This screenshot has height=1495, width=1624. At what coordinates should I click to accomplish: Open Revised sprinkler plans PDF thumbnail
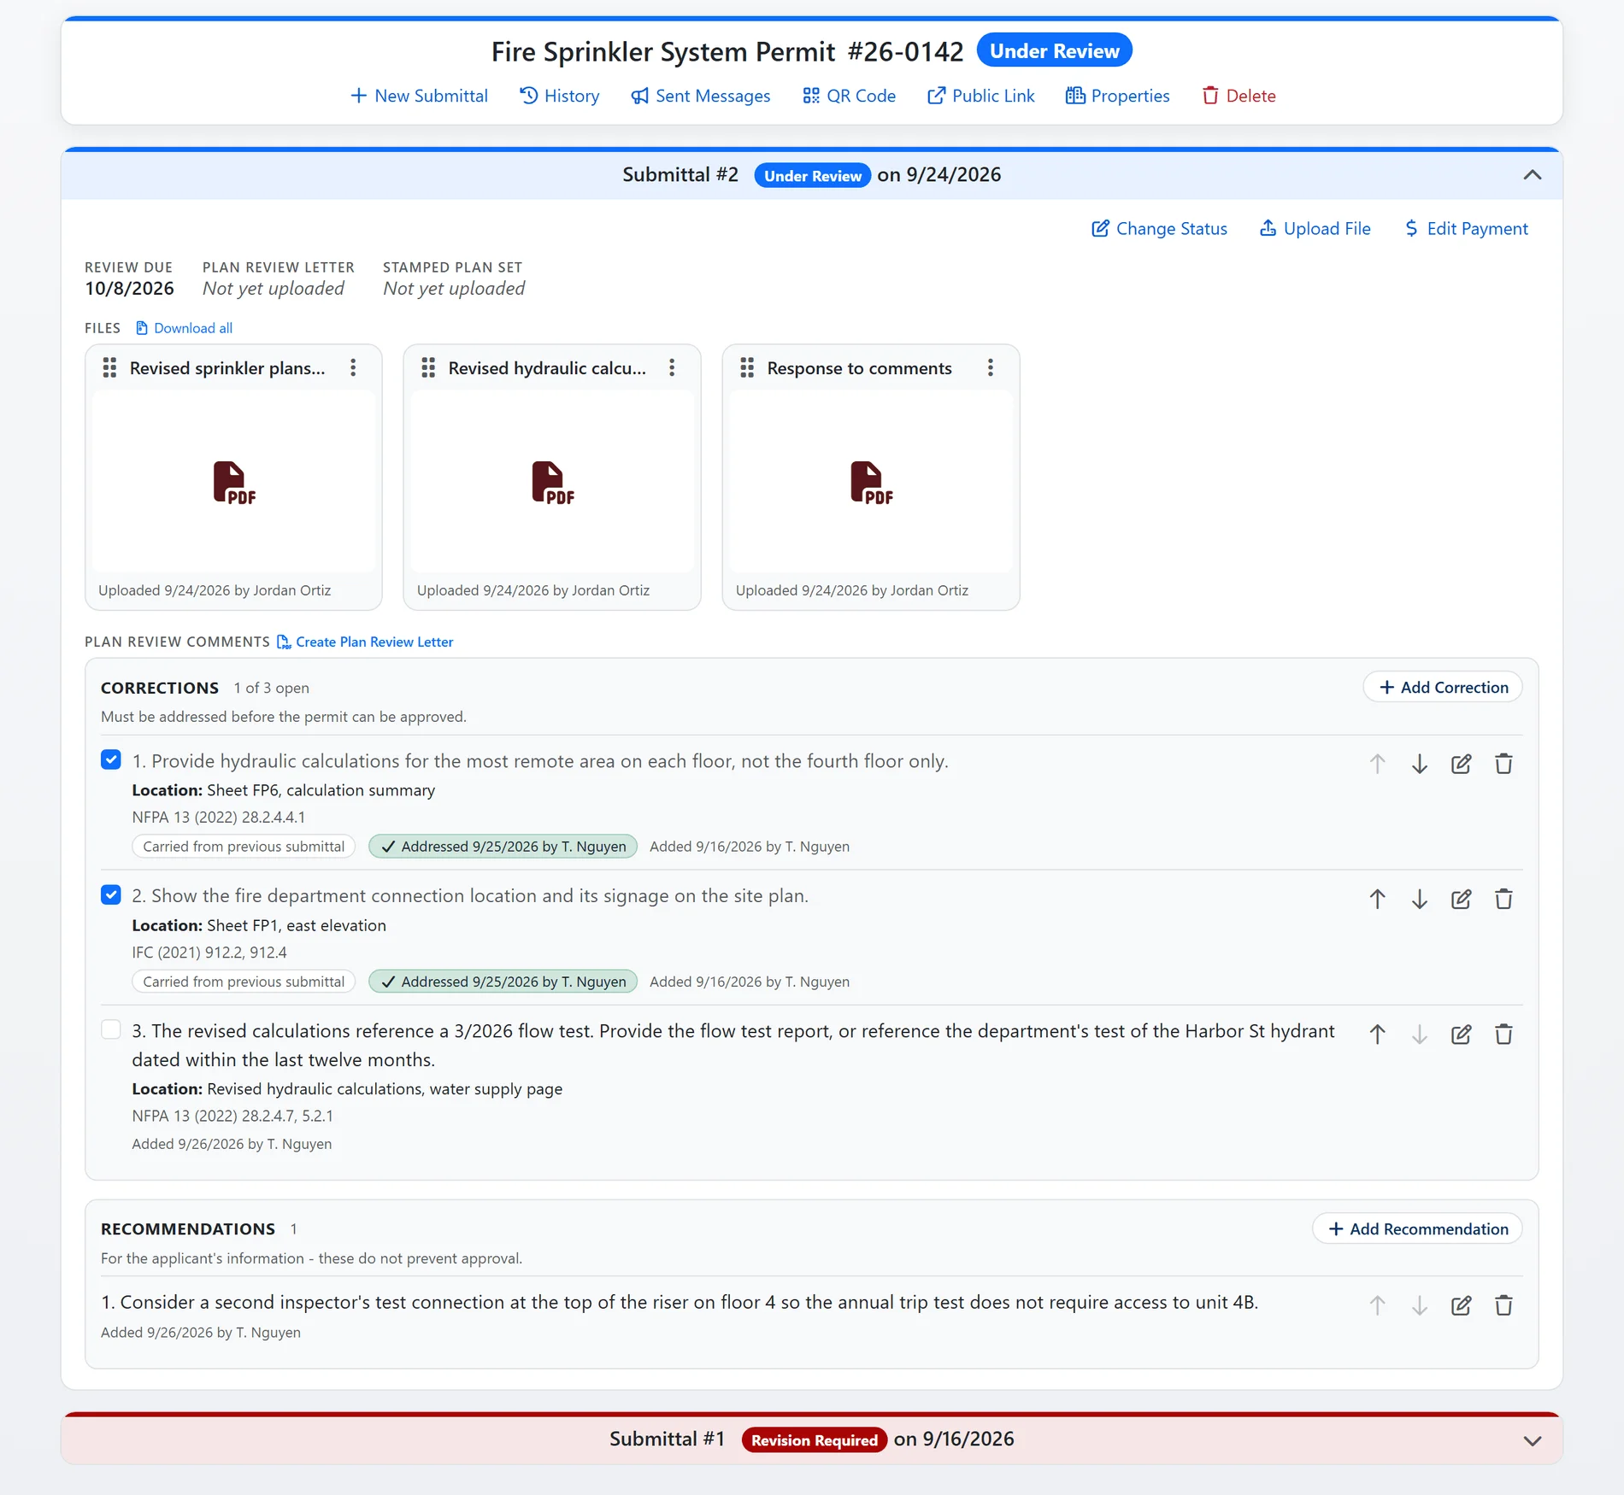coord(233,482)
